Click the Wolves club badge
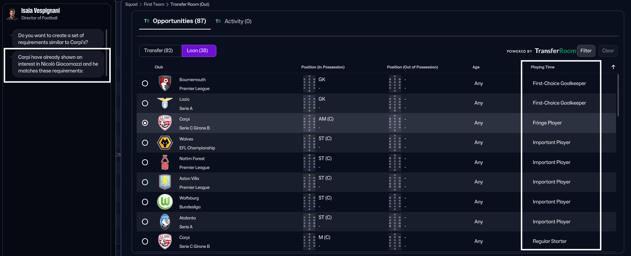This screenshot has height=256, width=631. [165, 143]
